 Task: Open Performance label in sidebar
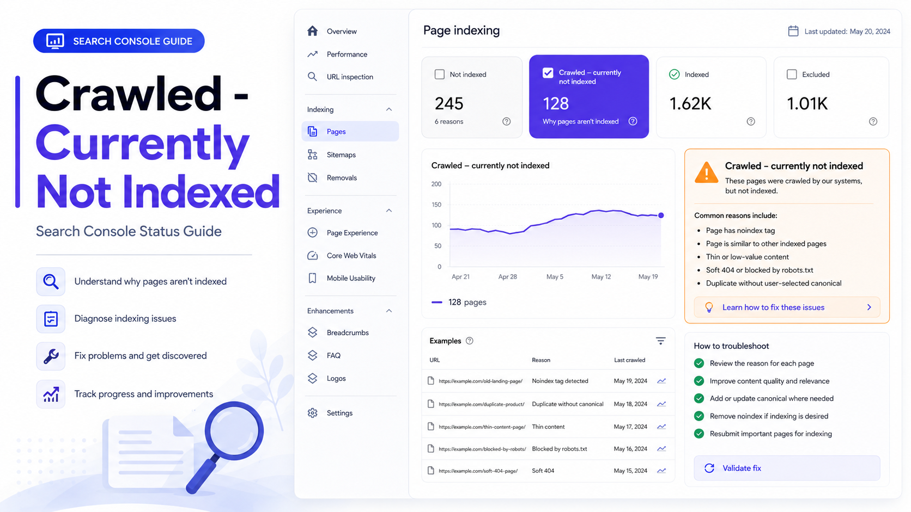click(x=347, y=54)
